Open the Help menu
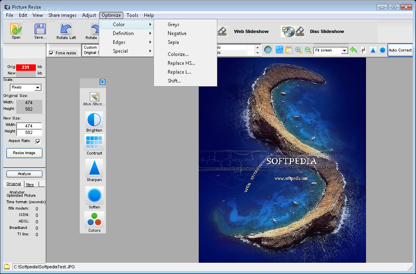Image resolution: width=416 pixels, height=274 pixels. [149, 15]
